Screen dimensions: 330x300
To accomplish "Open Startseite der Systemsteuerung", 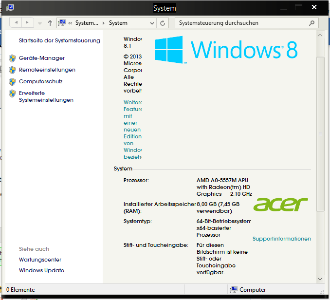I will tap(59, 40).
